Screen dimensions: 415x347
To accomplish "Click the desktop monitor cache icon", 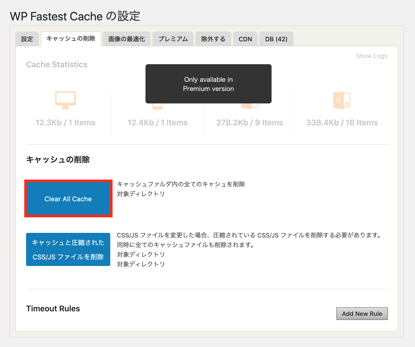I will click(65, 100).
